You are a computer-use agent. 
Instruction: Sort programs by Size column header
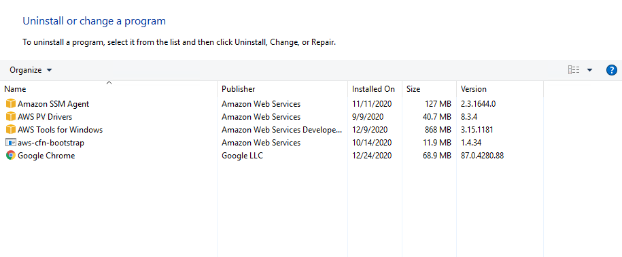point(429,89)
